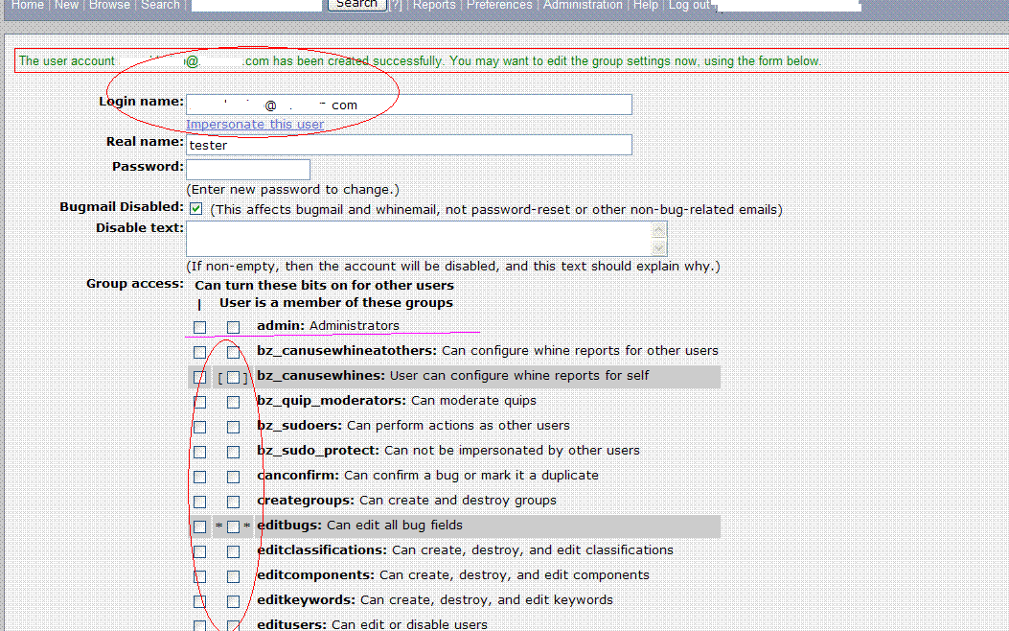The height and width of the screenshot is (631, 1009).
Task: Check bz_canusewhines membership checkbox in brackets
Action: (x=233, y=377)
